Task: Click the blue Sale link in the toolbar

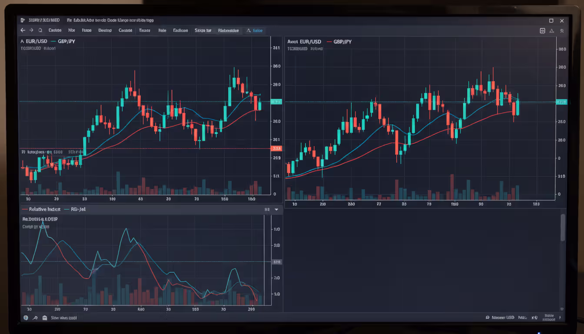Action: [x=257, y=30]
